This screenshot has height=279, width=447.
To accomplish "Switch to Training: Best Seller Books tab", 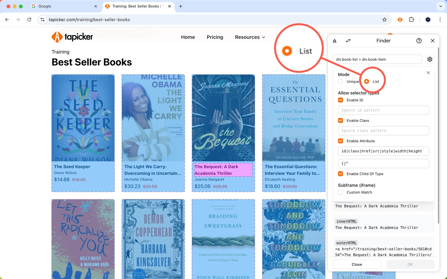I will [x=138, y=6].
